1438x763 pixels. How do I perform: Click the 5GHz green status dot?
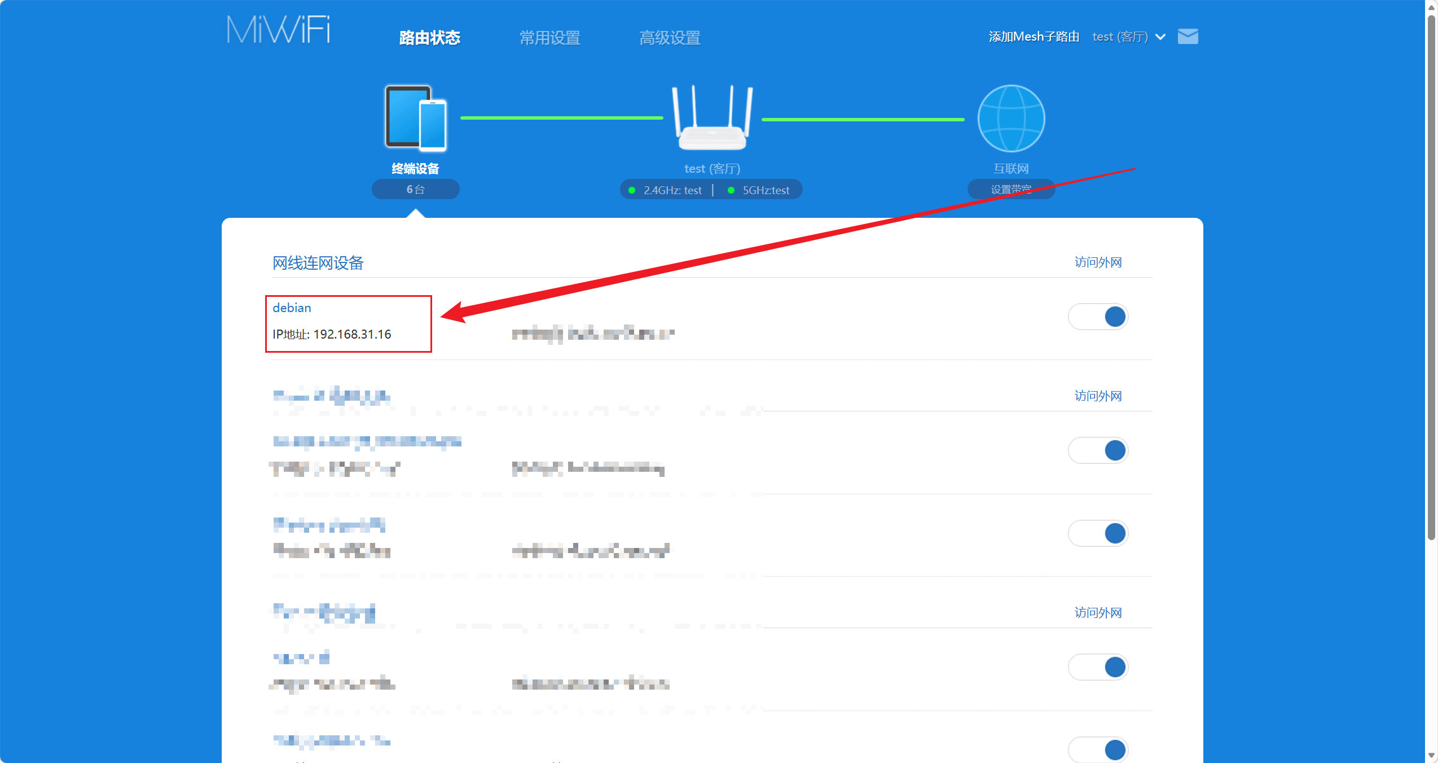[731, 190]
